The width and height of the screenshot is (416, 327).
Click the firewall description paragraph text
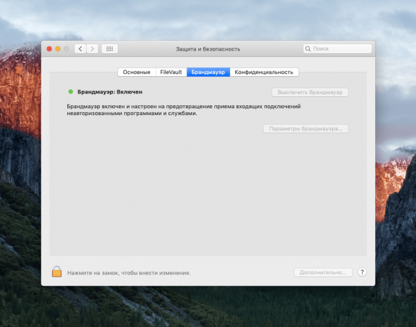[184, 109]
